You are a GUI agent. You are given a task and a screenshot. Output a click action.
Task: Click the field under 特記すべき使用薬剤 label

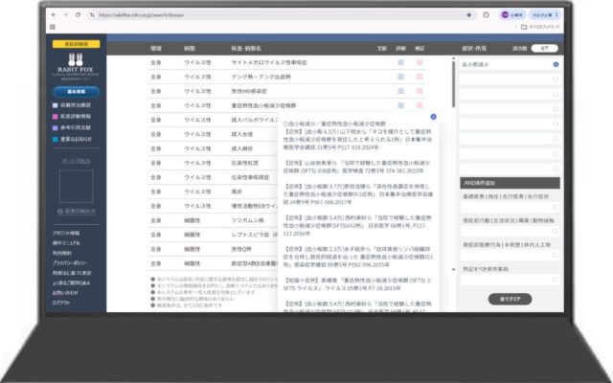pyautogui.click(x=510, y=280)
